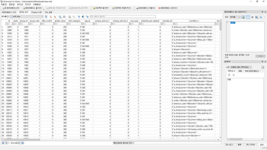Click the table's vertical scrollbar
The width and height of the screenshot is (267, 150).
tap(220, 78)
